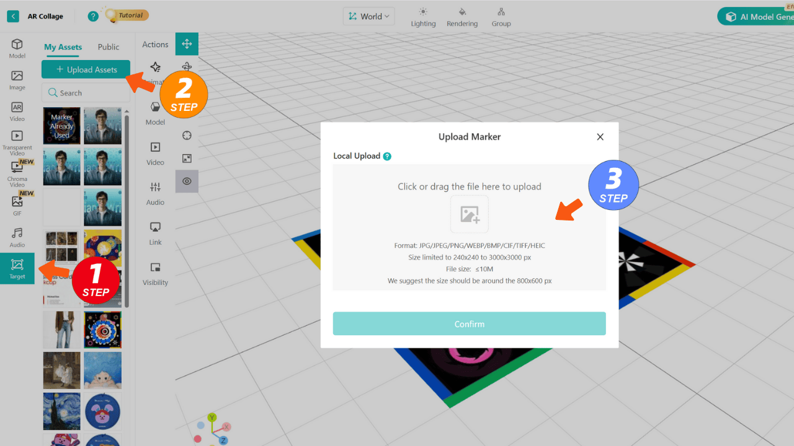Switch to the Public assets tab
Viewport: 794px width, 446px height.
click(x=109, y=47)
